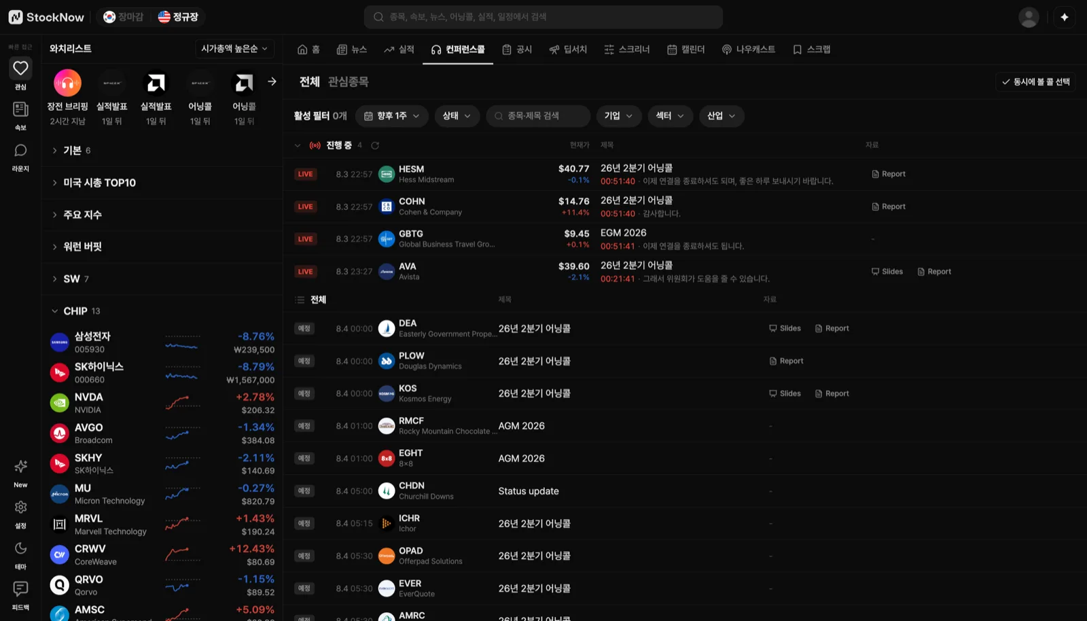Screen dimensions: 1087x621
Task: Open the 라운지 chat sidebar icon
Action: pos(20,150)
